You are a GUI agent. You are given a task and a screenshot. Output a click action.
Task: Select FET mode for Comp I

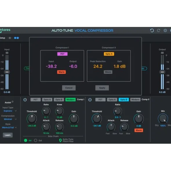click(36, 100)
